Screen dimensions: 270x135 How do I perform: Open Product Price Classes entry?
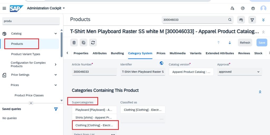tap(29, 95)
